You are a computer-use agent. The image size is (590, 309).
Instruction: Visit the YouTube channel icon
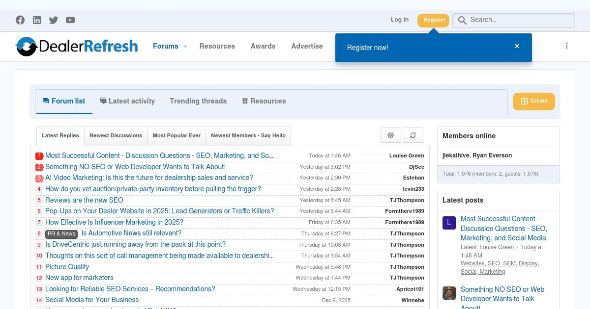[70, 20]
